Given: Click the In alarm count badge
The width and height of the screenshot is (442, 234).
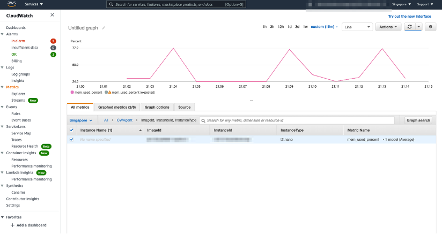Looking at the screenshot, I should (53, 41).
